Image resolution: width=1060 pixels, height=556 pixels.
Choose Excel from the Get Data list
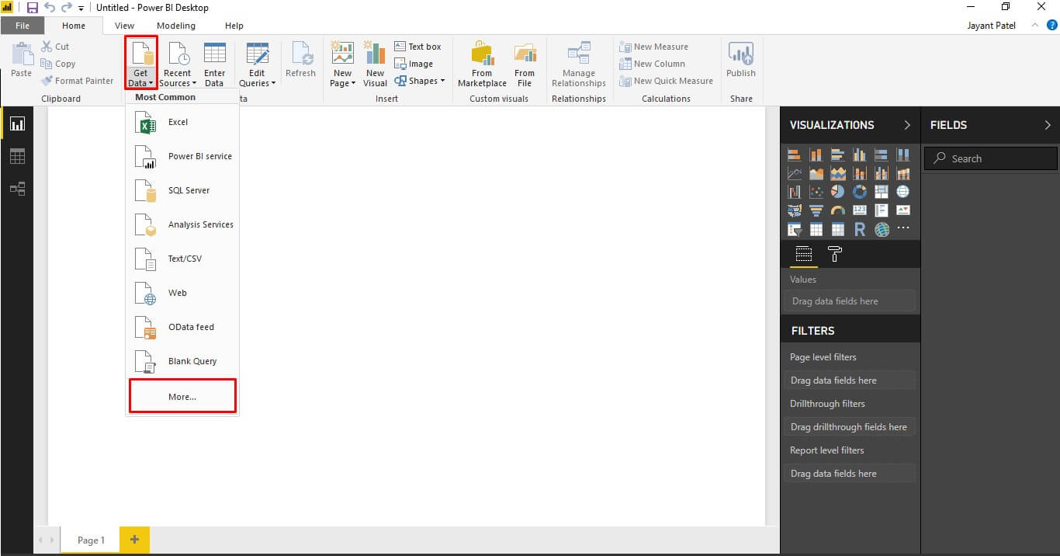(182, 122)
